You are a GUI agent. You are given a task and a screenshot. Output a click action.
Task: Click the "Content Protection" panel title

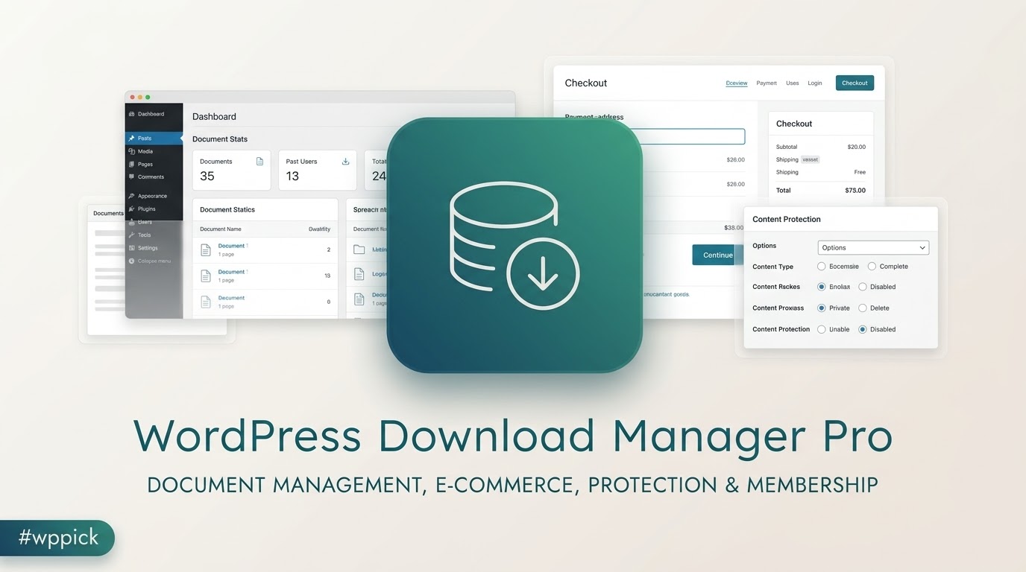click(787, 219)
